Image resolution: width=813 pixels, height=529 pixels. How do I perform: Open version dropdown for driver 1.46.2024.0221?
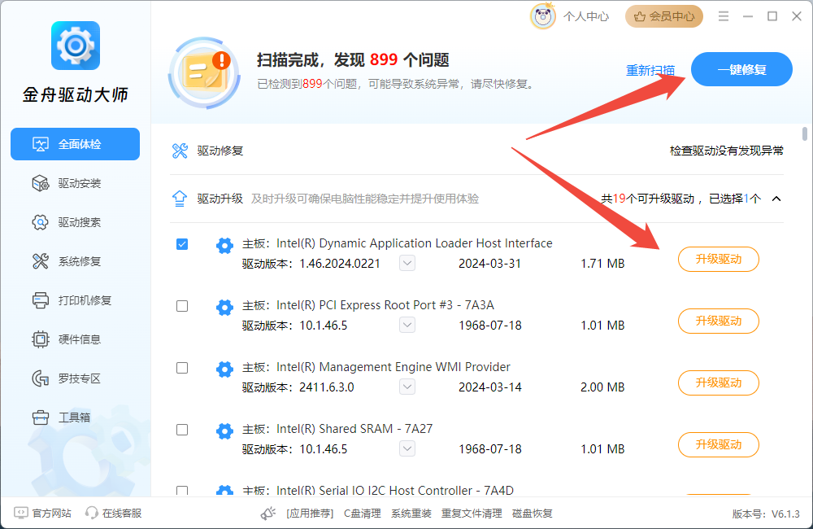tap(407, 263)
